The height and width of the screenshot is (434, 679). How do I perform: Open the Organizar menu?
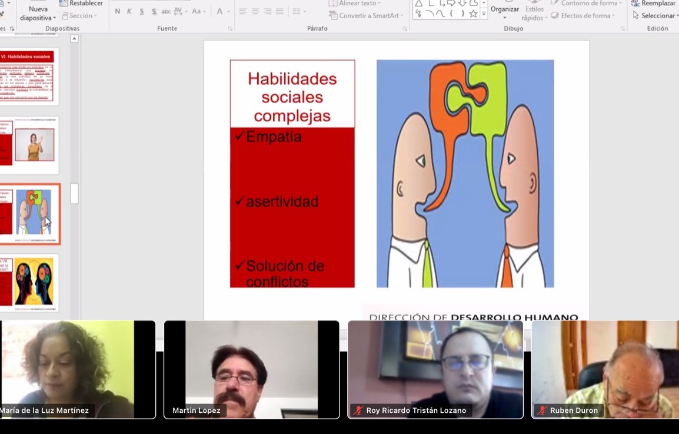pyautogui.click(x=504, y=11)
